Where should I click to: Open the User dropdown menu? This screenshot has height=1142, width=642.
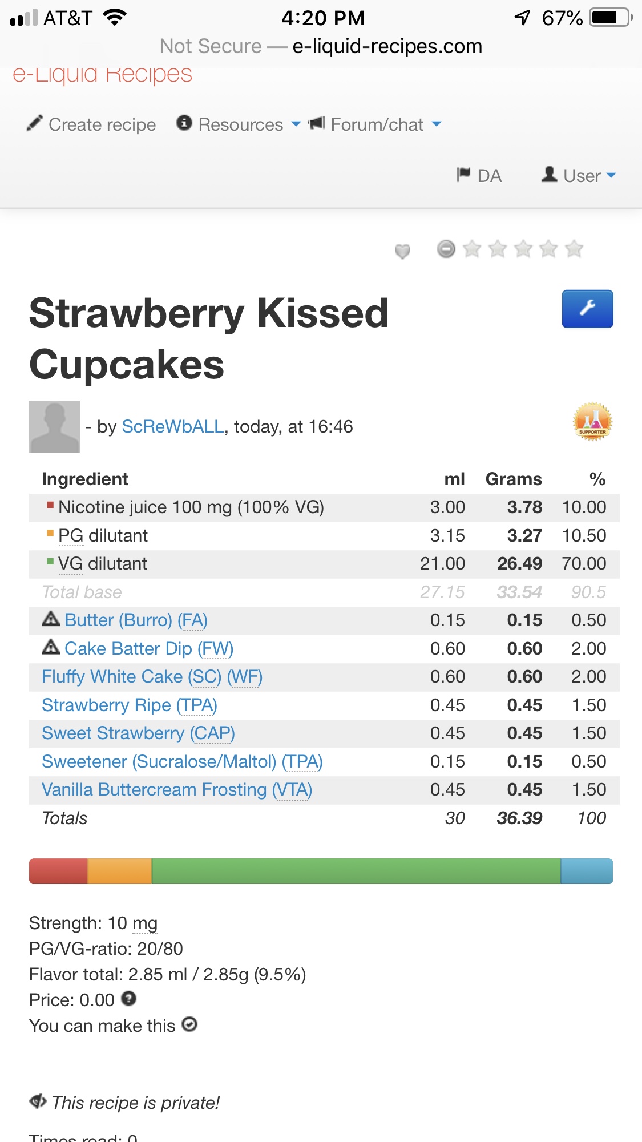pyautogui.click(x=579, y=176)
